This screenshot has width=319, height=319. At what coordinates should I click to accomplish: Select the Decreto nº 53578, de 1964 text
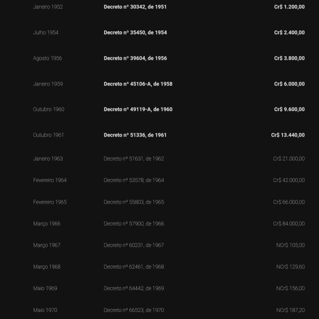134,180
